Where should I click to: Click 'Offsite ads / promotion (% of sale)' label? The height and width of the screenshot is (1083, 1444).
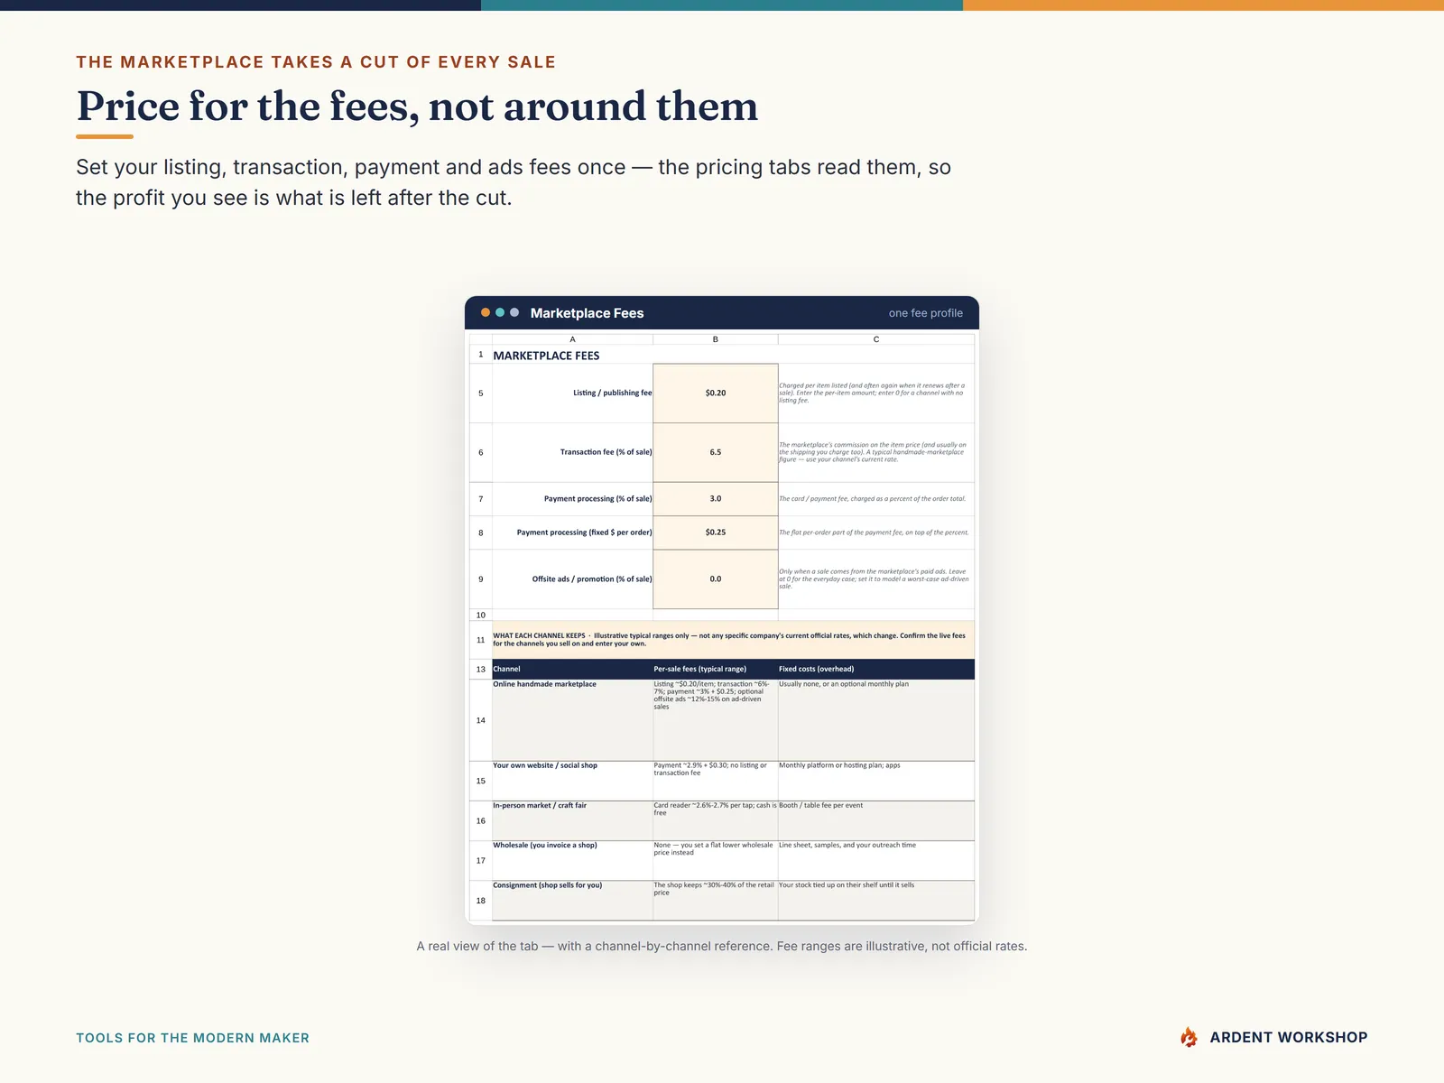[592, 579]
